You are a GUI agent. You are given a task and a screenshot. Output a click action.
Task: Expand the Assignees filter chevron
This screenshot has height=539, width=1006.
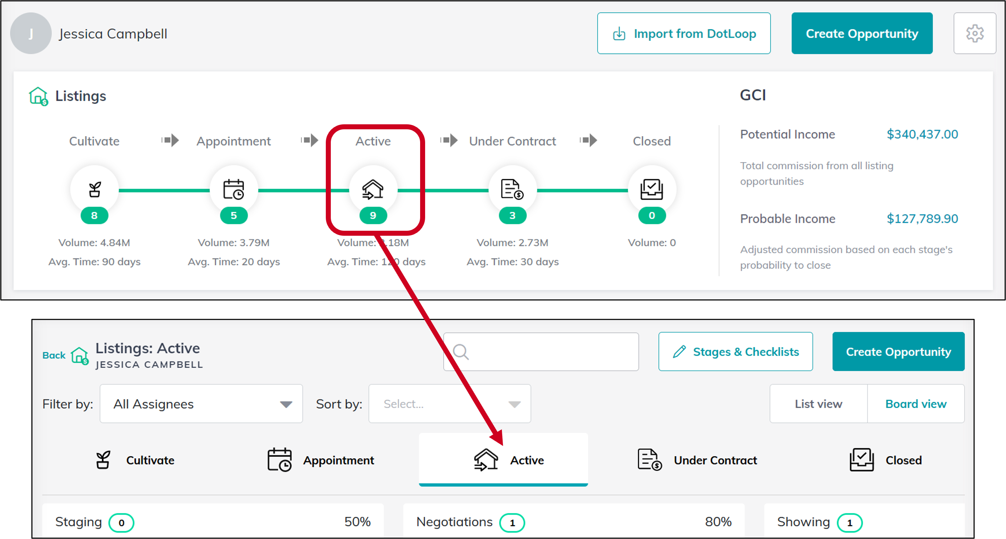(x=286, y=404)
